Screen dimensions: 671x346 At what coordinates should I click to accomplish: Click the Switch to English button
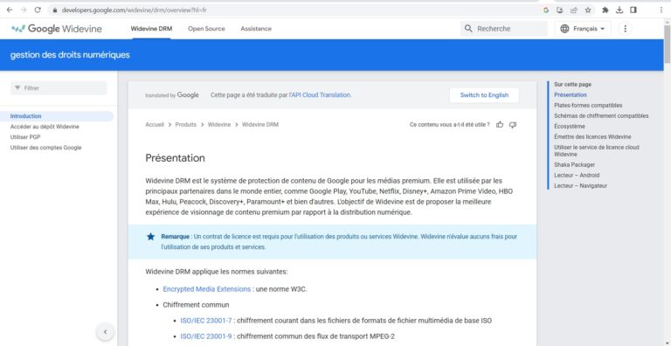pos(484,95)
